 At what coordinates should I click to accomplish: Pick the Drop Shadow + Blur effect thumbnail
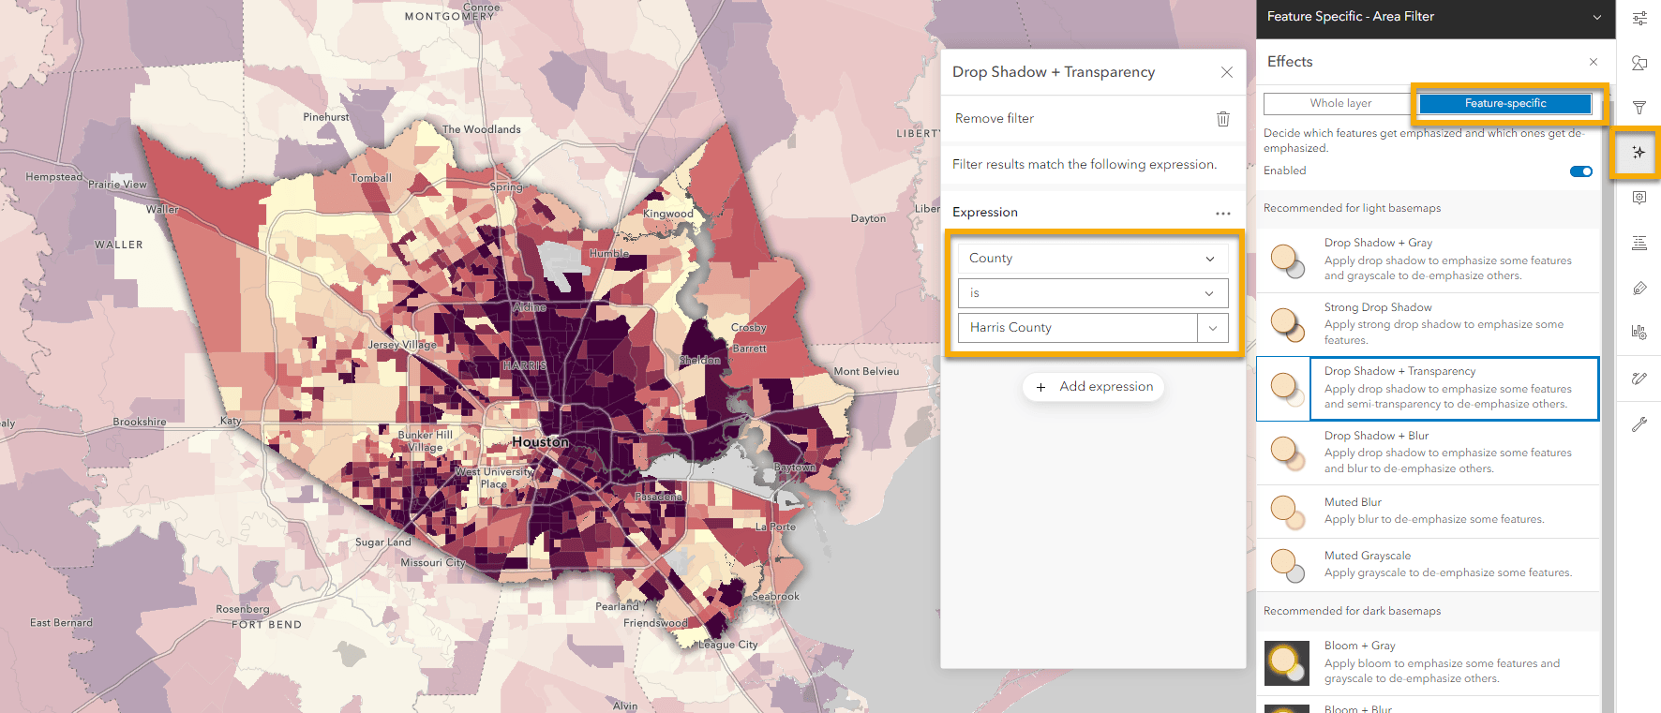click(1287, 453)
